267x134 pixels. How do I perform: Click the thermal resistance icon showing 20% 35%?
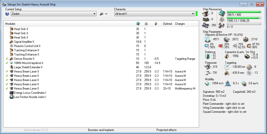pos(220,46)
